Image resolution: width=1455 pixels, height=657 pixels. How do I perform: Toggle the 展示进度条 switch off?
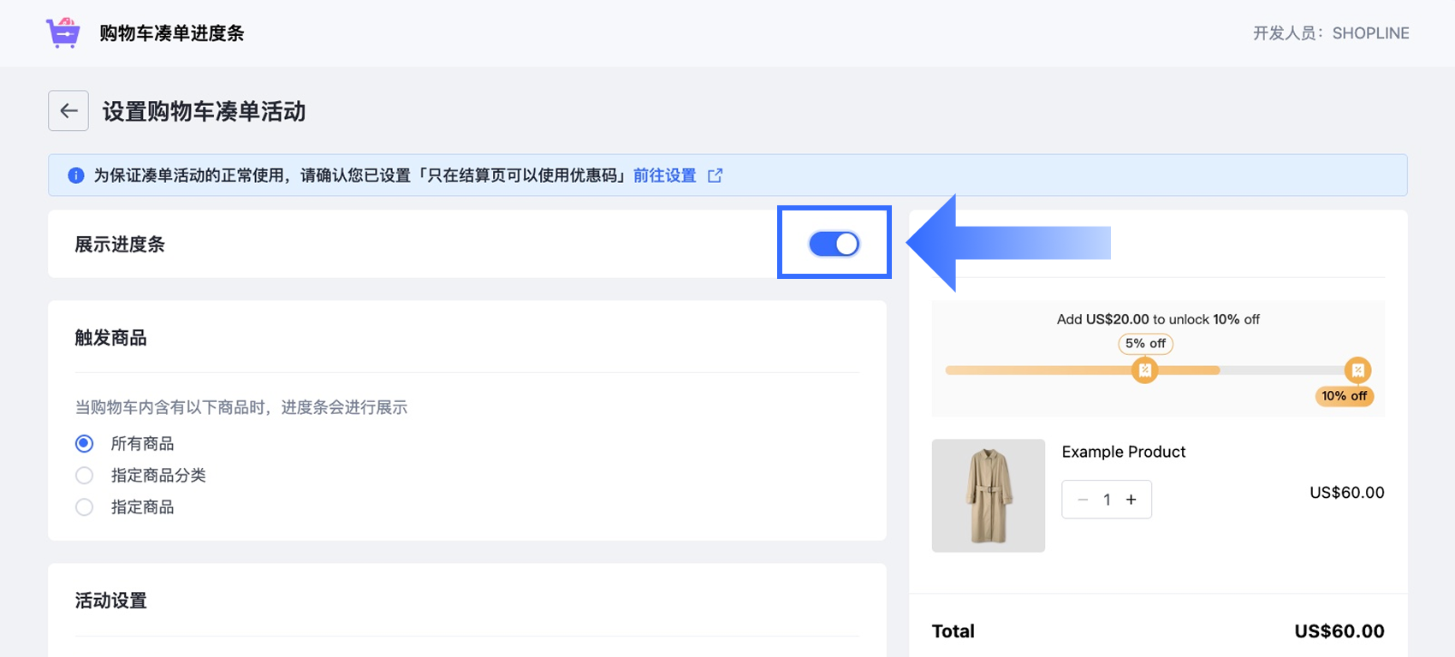tap(834, 244)
